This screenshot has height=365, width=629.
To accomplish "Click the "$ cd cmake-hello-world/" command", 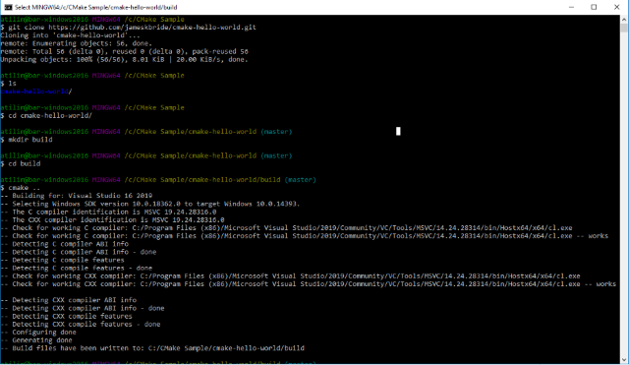I will 46,116.
